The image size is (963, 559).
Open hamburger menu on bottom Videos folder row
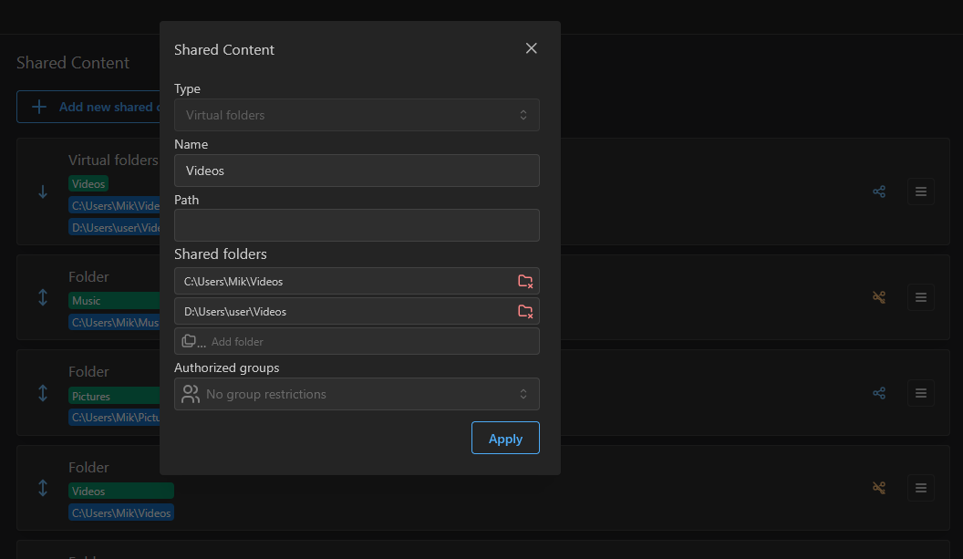pyautogui.click(x=921, y=488)
